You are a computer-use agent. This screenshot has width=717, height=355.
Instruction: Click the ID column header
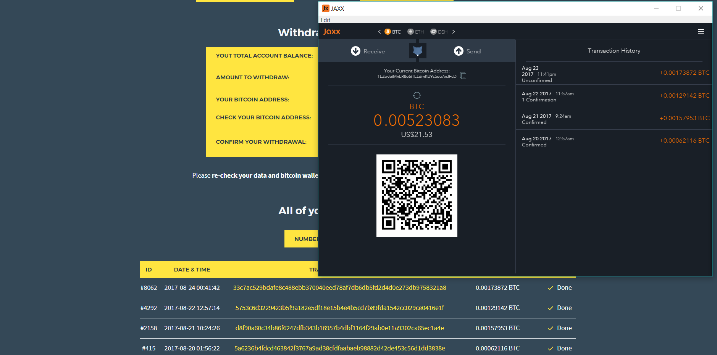(149, 270)
